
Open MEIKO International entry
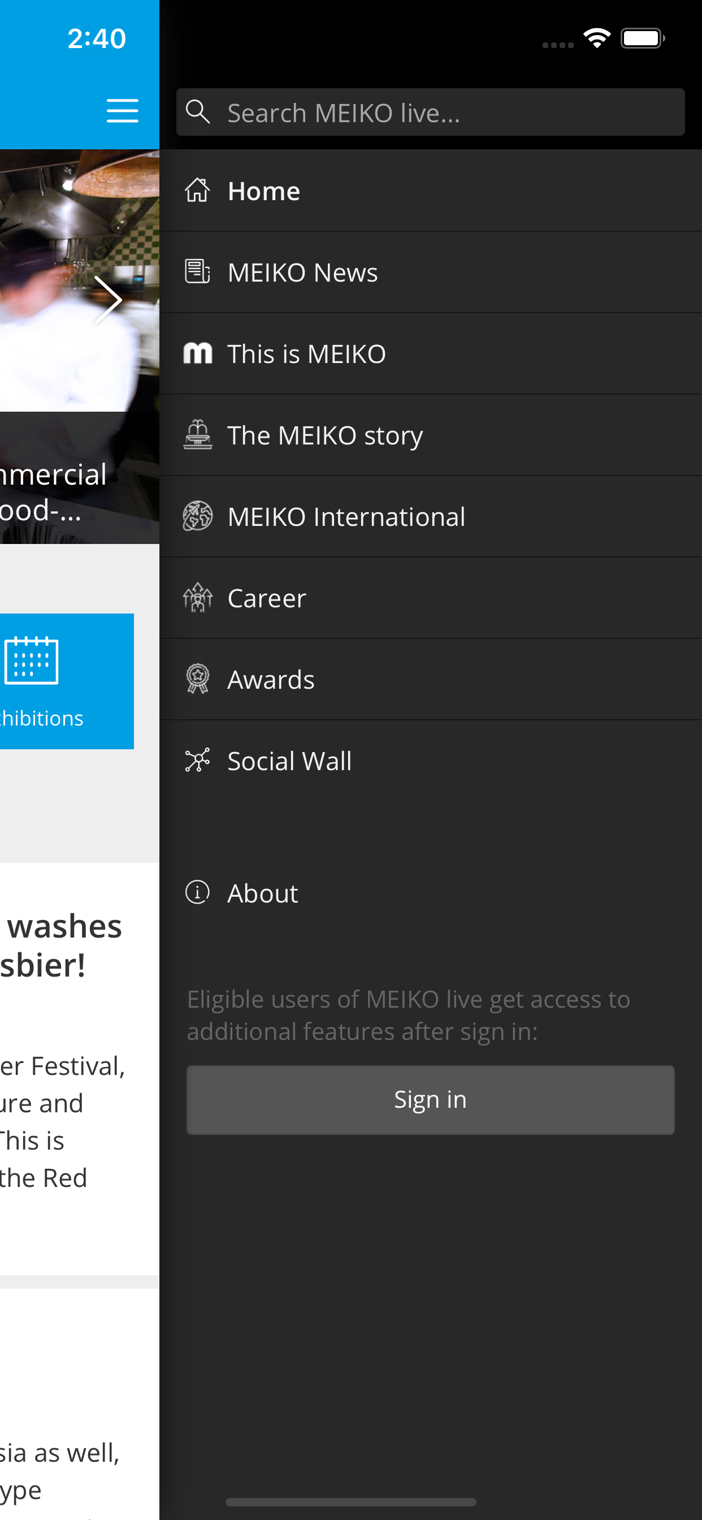430,516
